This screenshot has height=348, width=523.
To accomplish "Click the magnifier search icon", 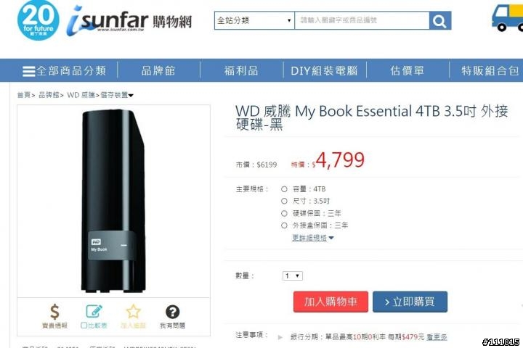I will 440,20.
